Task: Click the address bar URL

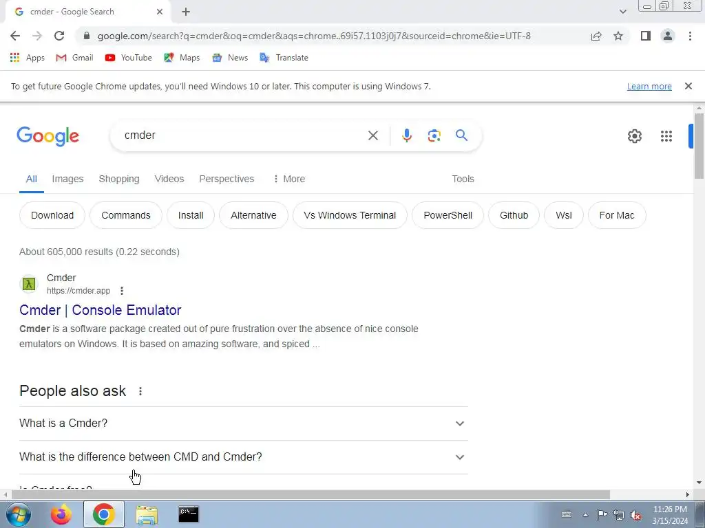Action: 314,36
